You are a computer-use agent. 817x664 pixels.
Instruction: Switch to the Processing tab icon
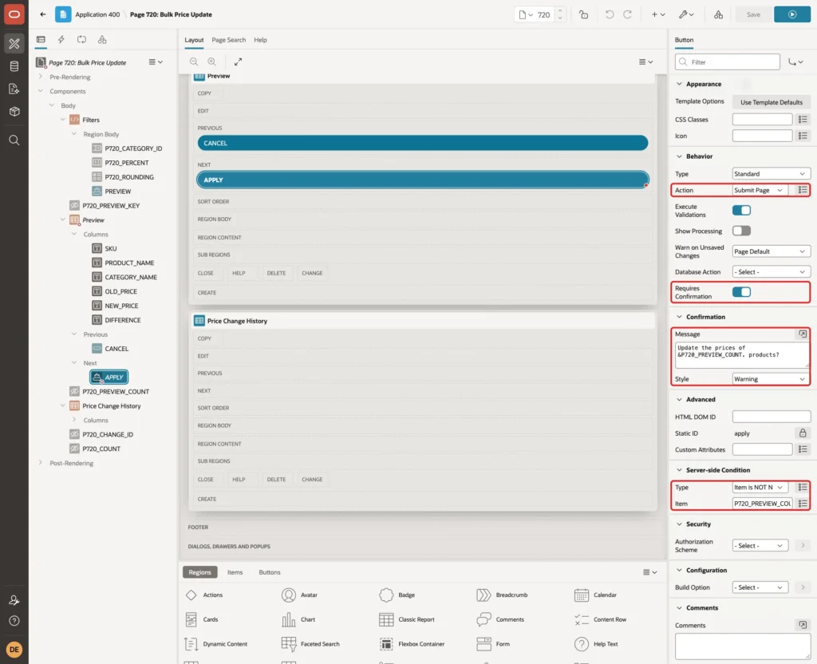tap(82, 40)
